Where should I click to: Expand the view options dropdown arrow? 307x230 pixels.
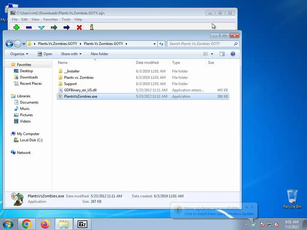[212, 54]
